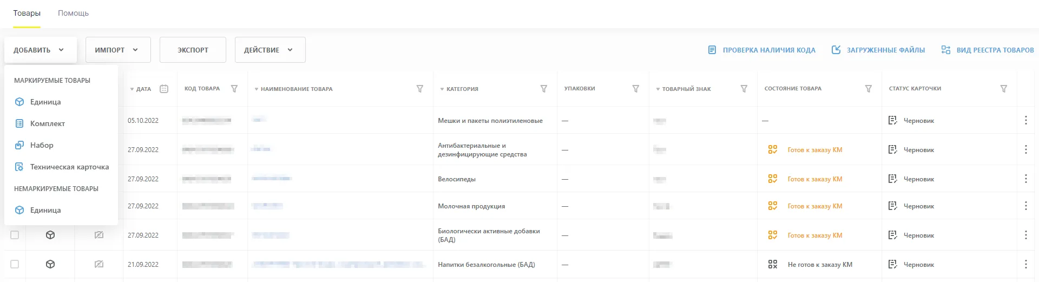Click the calendar icon in Дата column
This screenshot has height=282, width=1039.
click(x=164, y=89)
